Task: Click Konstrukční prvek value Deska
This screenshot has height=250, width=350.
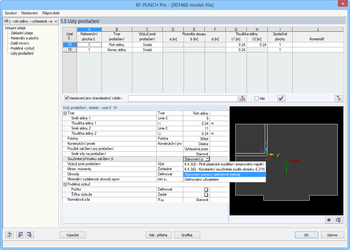Action: pyautogui.click(x=196, y=144)
